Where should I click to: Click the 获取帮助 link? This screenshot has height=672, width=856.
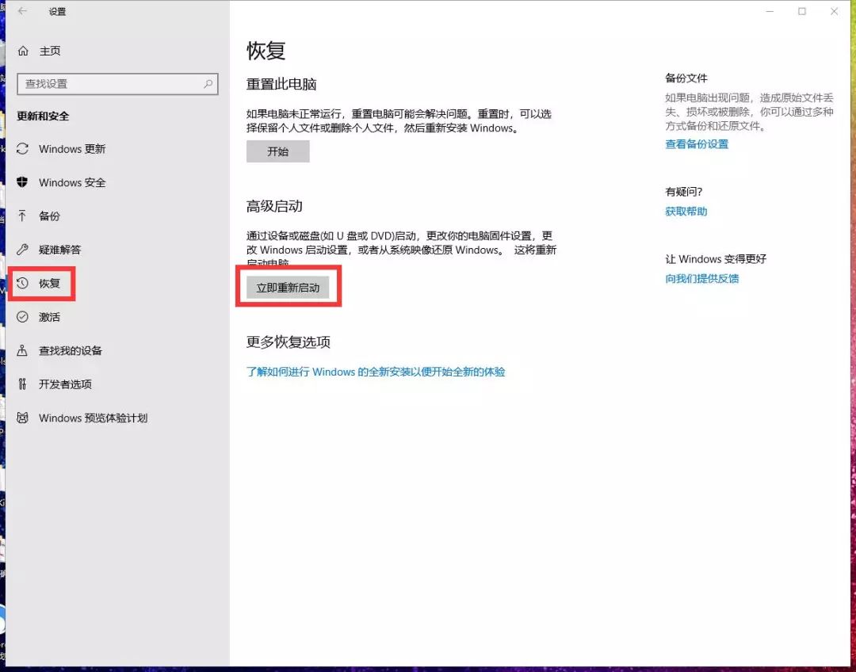pyautogui.click(x=686, y=212)
